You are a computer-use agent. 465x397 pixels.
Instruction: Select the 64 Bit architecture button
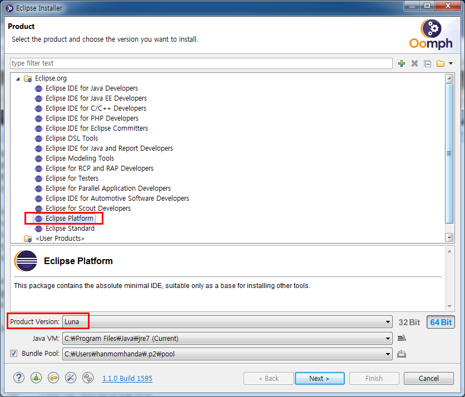click(441, 322)
